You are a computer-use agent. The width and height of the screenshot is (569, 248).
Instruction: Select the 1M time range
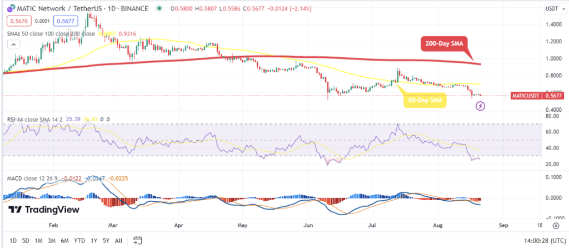point(39,240)
